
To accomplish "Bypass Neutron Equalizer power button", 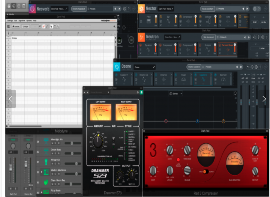I will coord(141,45).
